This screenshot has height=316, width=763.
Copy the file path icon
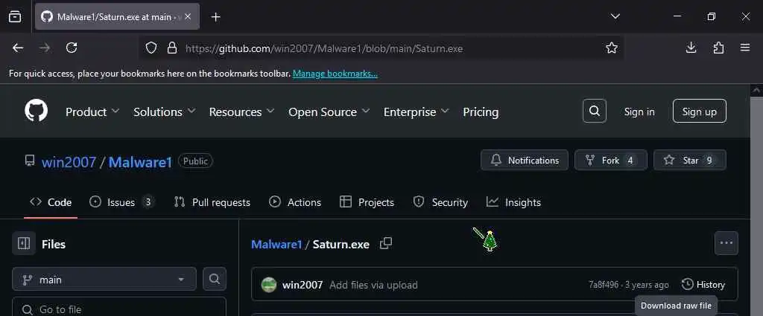(386, 243)
